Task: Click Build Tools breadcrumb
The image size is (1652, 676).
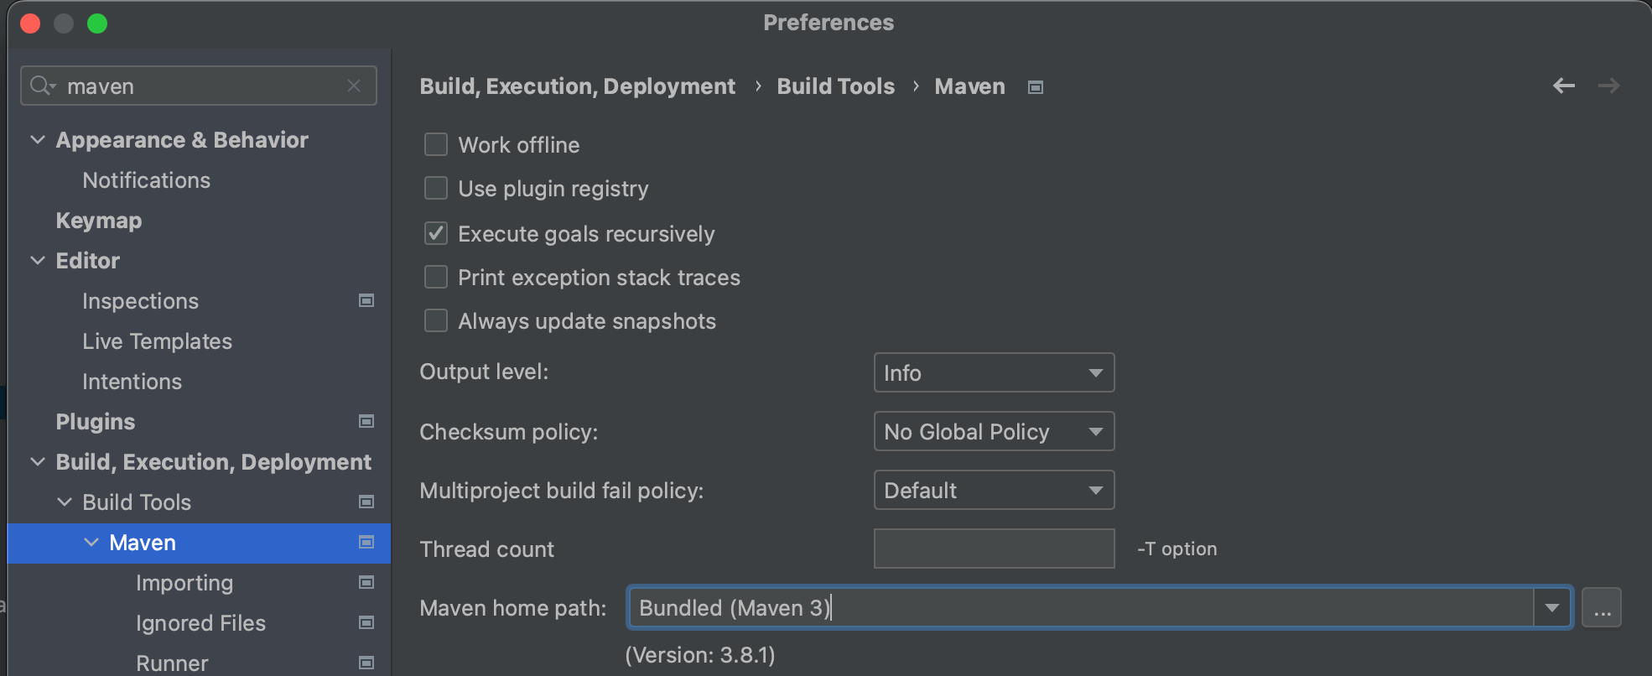Action: [x=835, y=86]
